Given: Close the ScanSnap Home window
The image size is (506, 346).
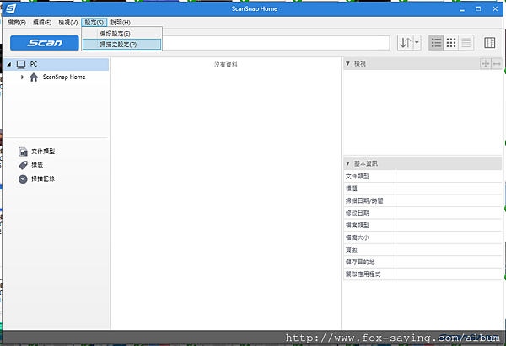Looking at the screenshot, I should (x=495, y=9).
